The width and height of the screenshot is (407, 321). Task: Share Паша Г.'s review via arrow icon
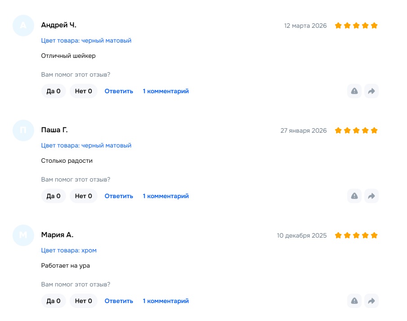(372, 196)
